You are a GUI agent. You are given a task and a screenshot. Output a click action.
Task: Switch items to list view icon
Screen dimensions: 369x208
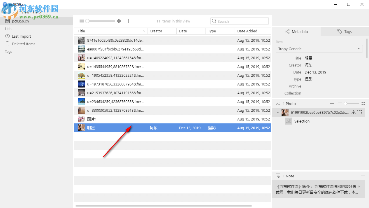pos(82,21)
